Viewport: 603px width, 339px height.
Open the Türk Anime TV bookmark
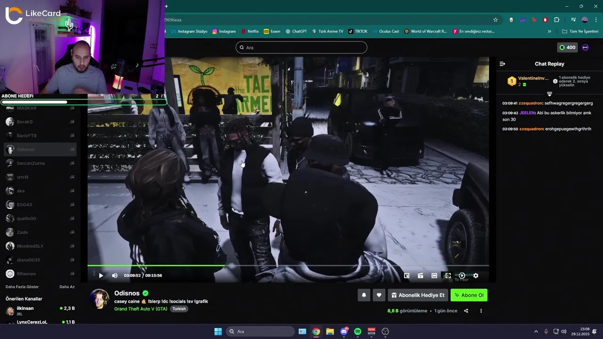click(327, 32)
